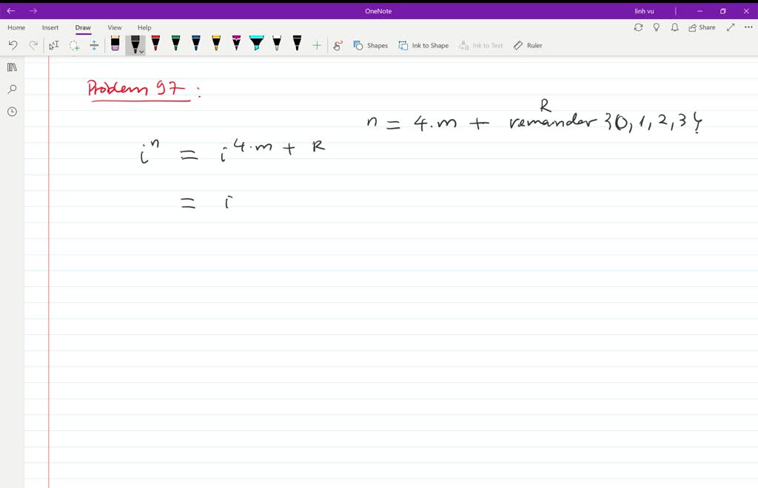Open the black pen thickness dropdown
Image resolution: width=758 pixels, height=488 pixels.
coord(140,52)
